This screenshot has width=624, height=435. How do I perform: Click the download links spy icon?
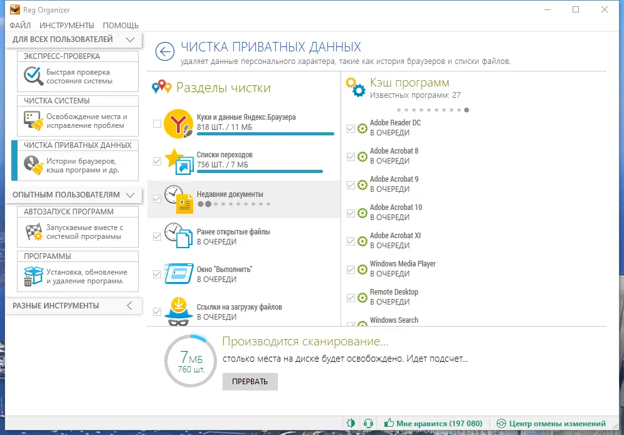pos(179,312)
